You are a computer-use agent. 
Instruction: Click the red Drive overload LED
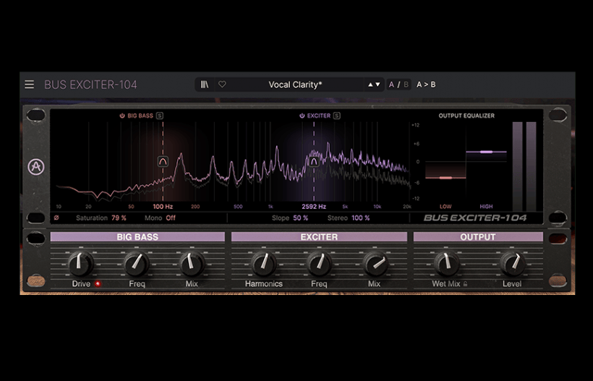coord(98,283)
